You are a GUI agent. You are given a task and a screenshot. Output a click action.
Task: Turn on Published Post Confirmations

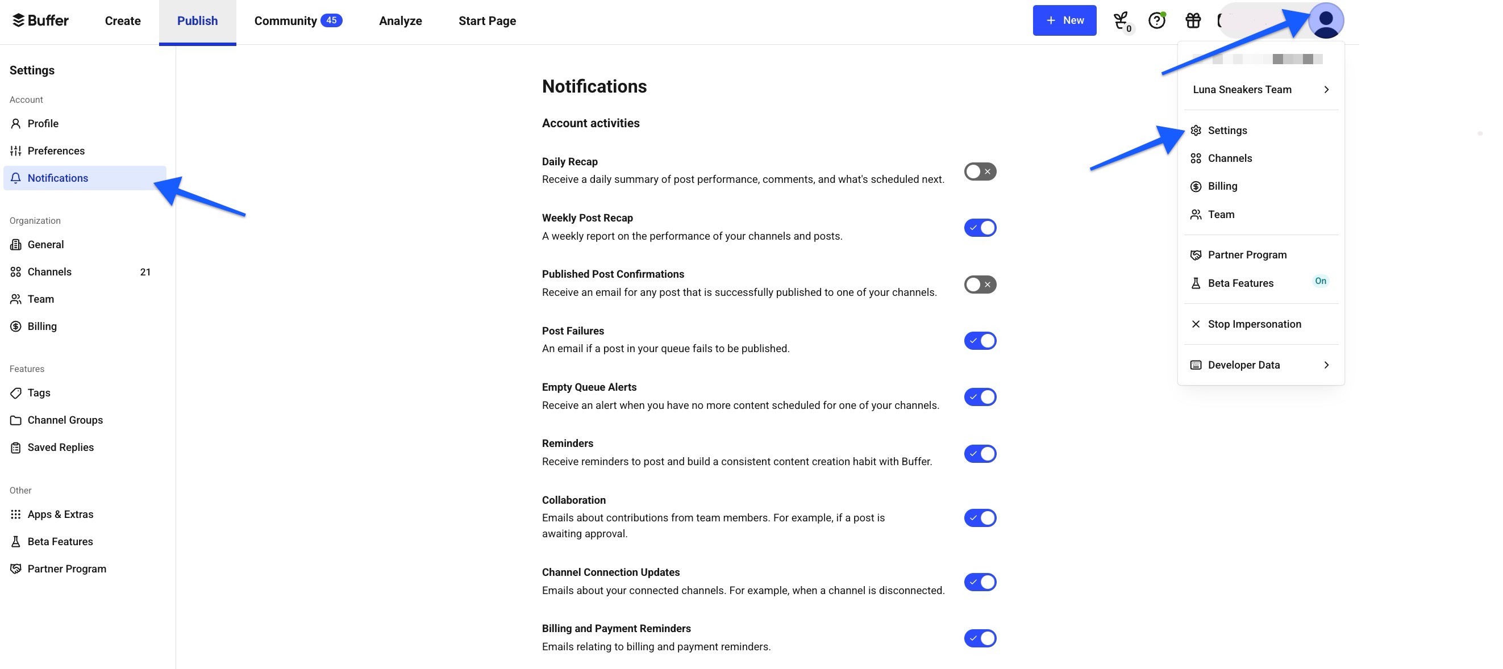tap(980, 284)
